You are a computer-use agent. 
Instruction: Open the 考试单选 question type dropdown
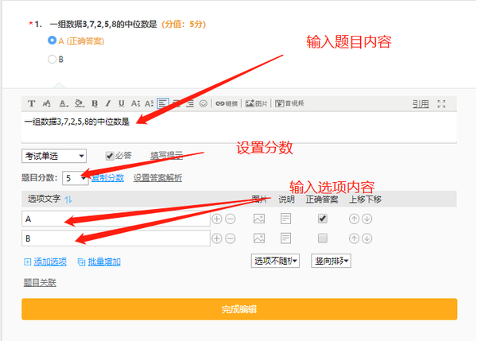(x=54, y=156)
